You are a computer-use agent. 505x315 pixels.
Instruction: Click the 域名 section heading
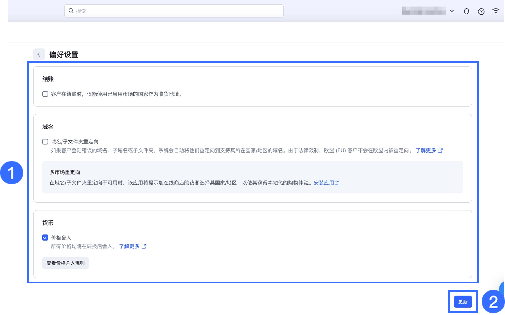pos(48,127)
